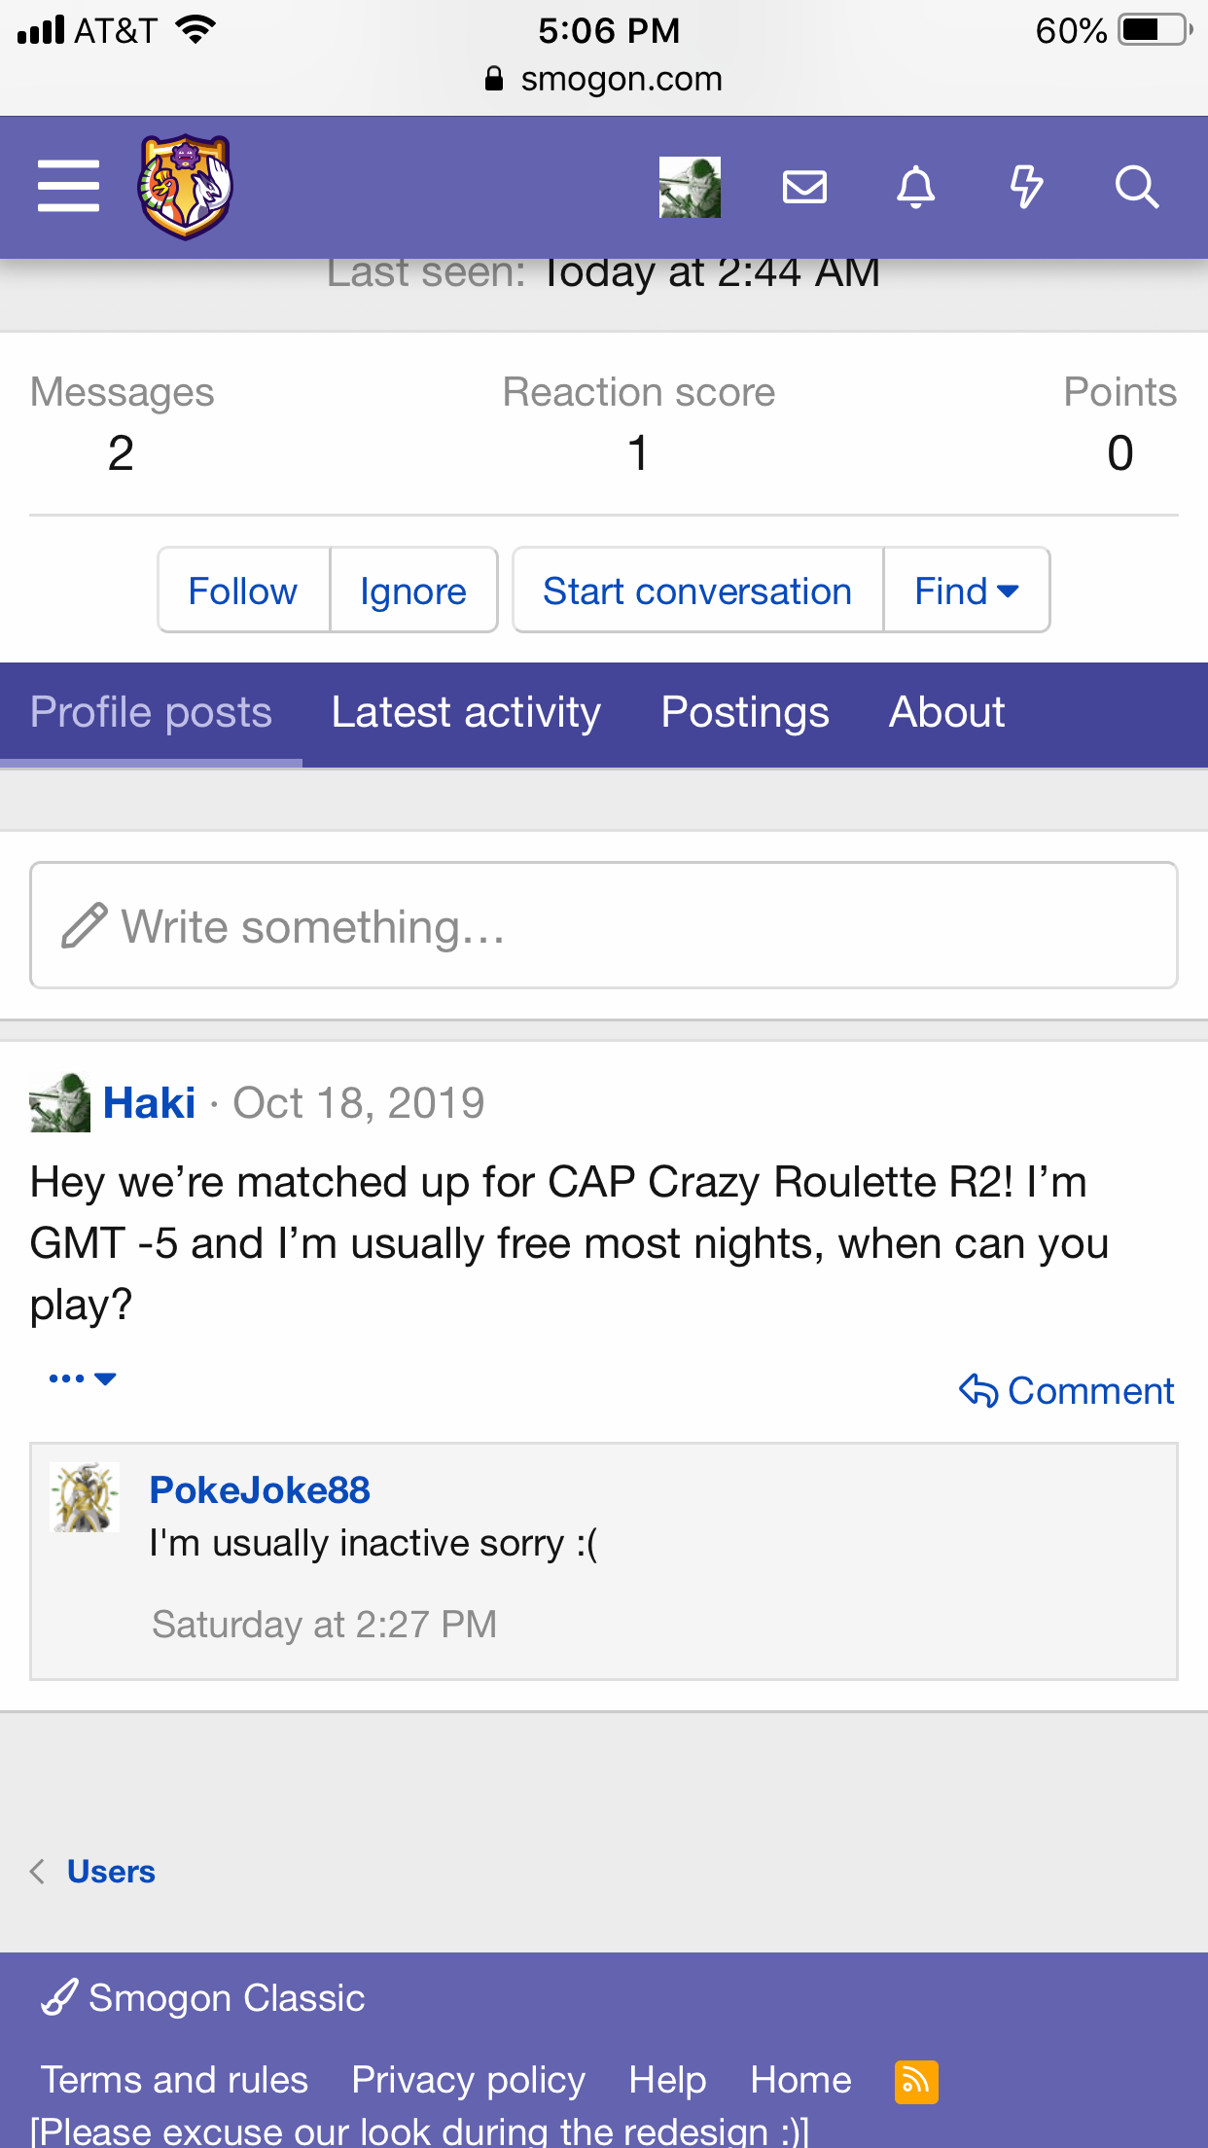This screenshot has width=1208, height=2148.
Task: Expand the post options ellipsis menu
Action: [x=83, y=1378]
